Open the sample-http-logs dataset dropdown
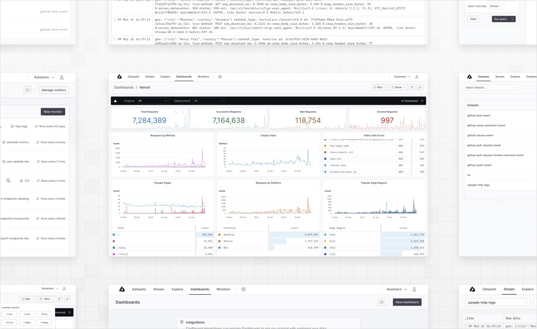The image size is (537, 329). tap(498, 302)
